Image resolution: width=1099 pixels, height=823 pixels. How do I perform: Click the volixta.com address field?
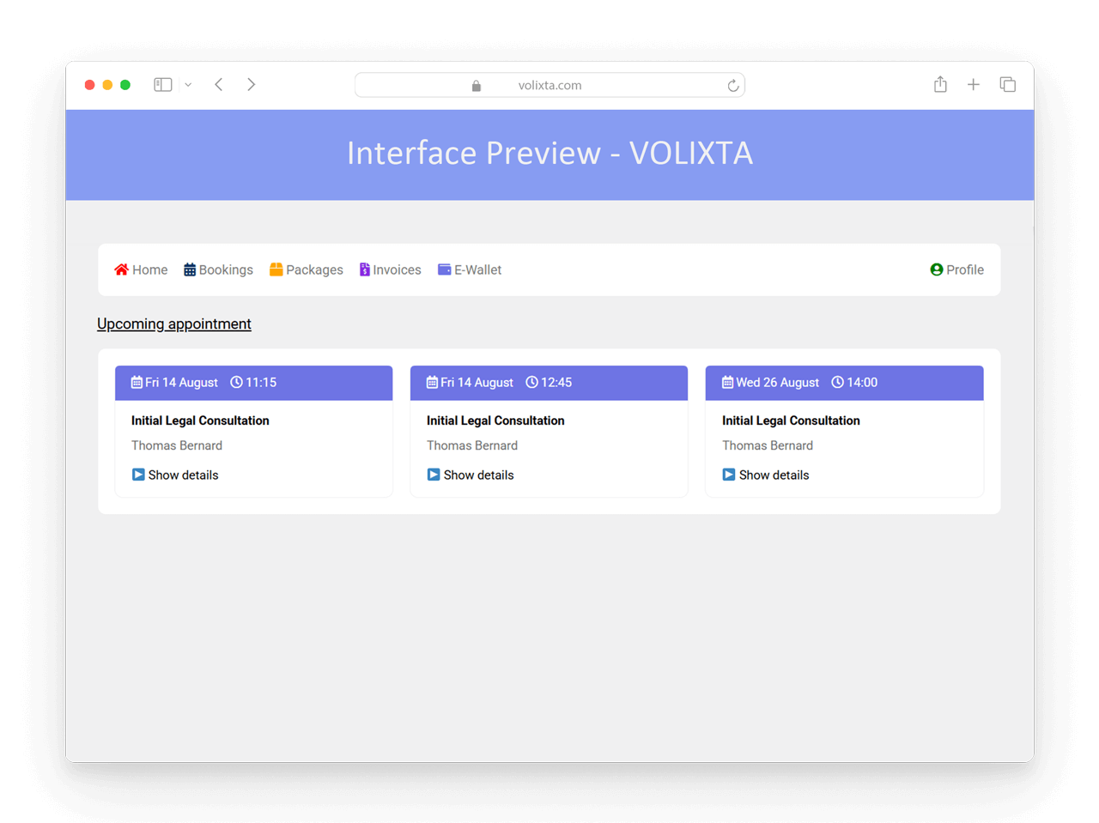pos(549,85)
